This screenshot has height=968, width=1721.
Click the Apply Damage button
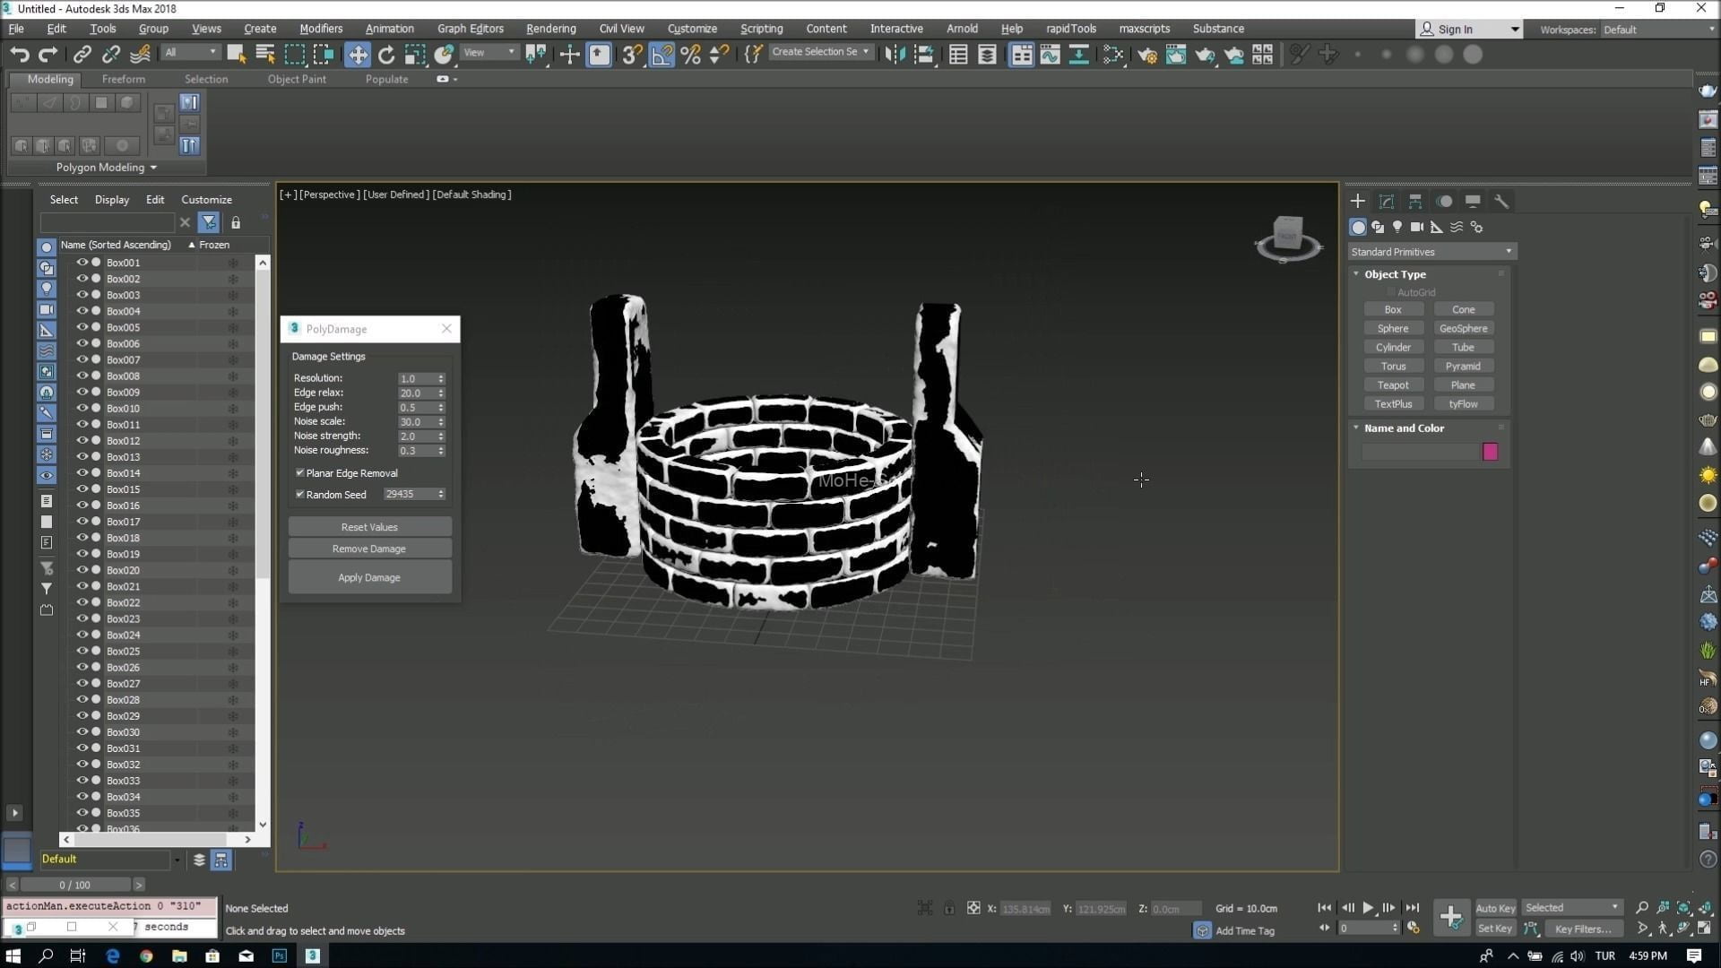click(369, 577)
